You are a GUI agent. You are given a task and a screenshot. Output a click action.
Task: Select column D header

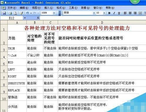102,23
